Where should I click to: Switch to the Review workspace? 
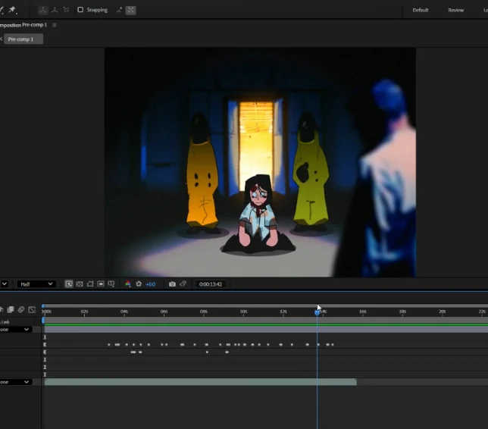click(x=455, y=10)
